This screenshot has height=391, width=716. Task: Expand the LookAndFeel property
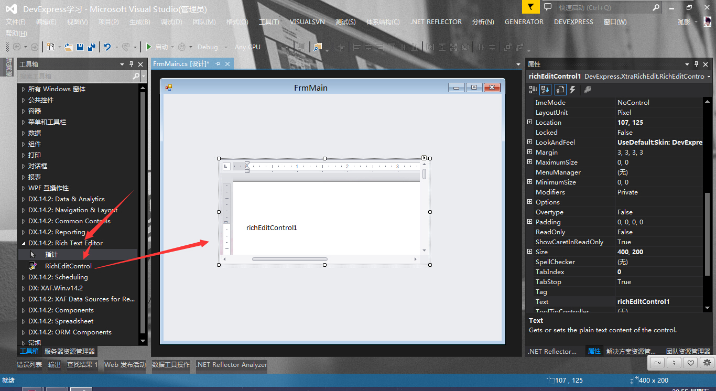(x=530, y=142)
